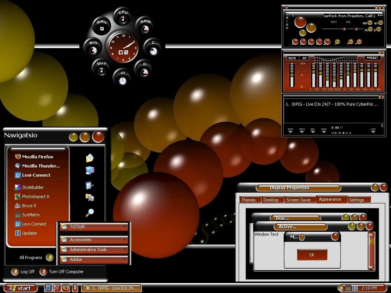The width and height of the screenshot is (391, 293).
Task: Expand the TGTSoft submenu
Action: click(94, 227)
